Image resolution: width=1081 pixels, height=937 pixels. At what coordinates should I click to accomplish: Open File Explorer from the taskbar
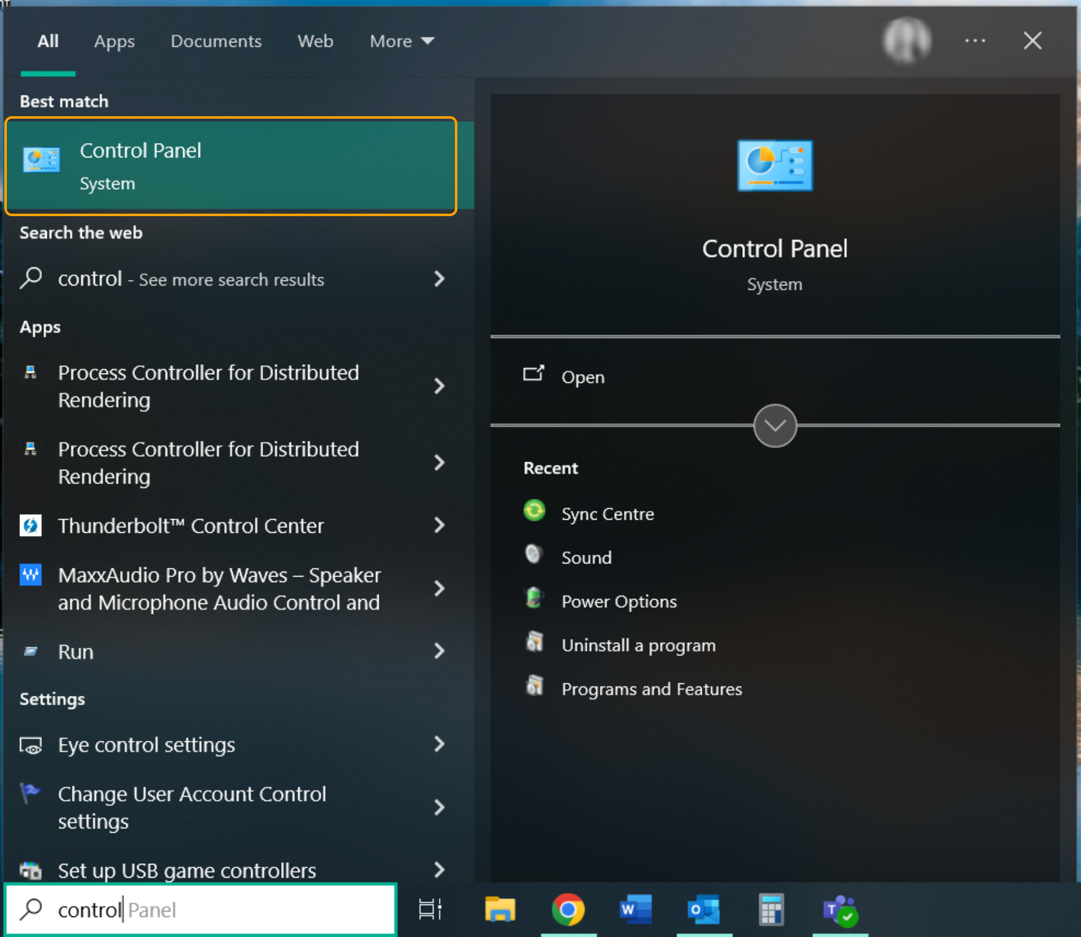tap(500, 910)
